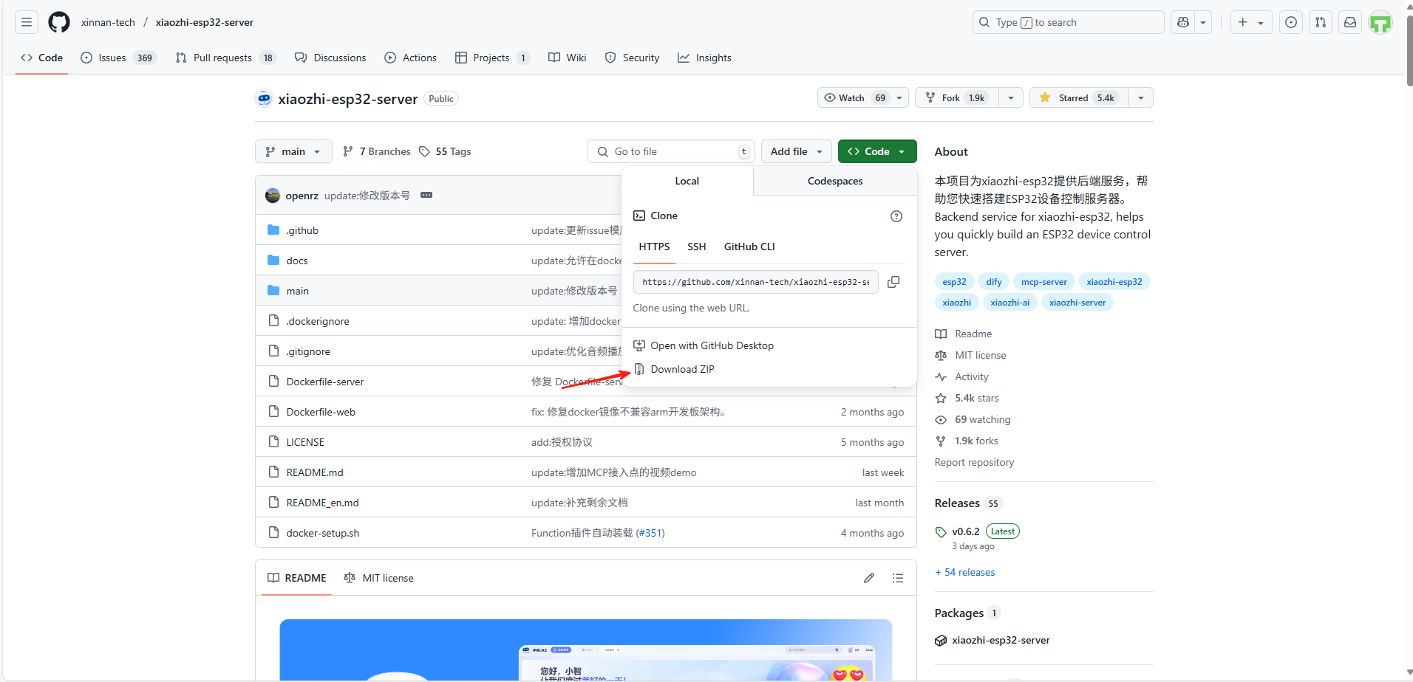View the 55 Tags link

[x=445, y=151]
